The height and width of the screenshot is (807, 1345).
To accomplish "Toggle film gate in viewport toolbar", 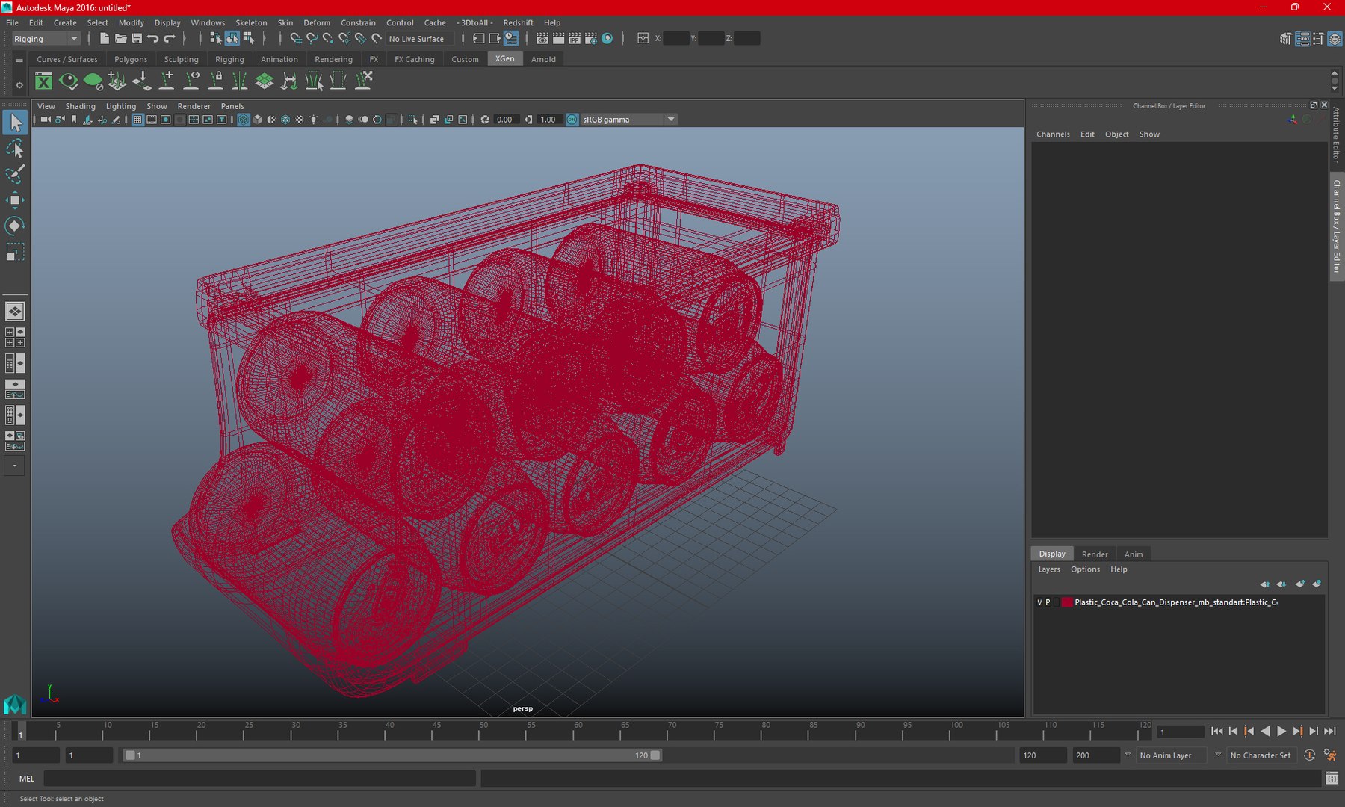I will click(152, 120).
